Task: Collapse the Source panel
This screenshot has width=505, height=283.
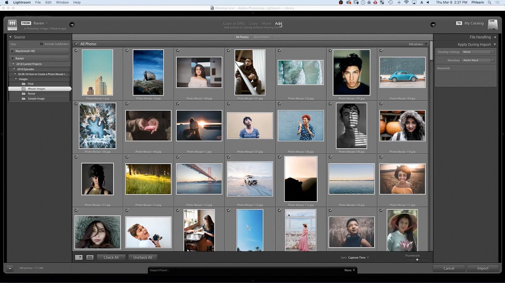Action: pyautogui.click(x=11, y=37)
